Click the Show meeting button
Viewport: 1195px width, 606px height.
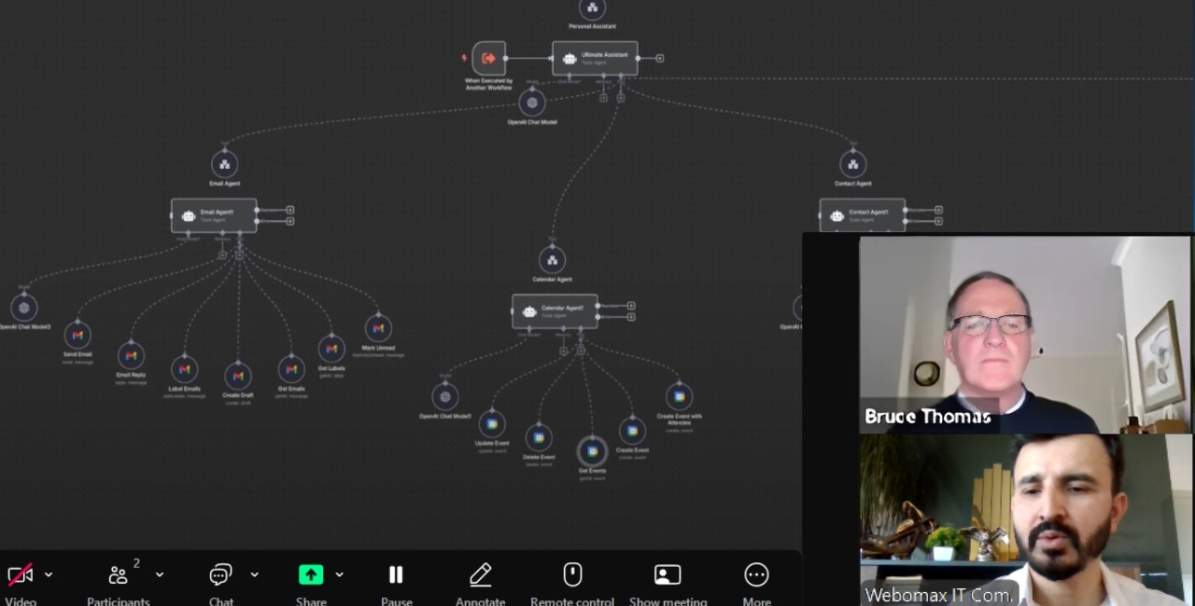point(668,585)
